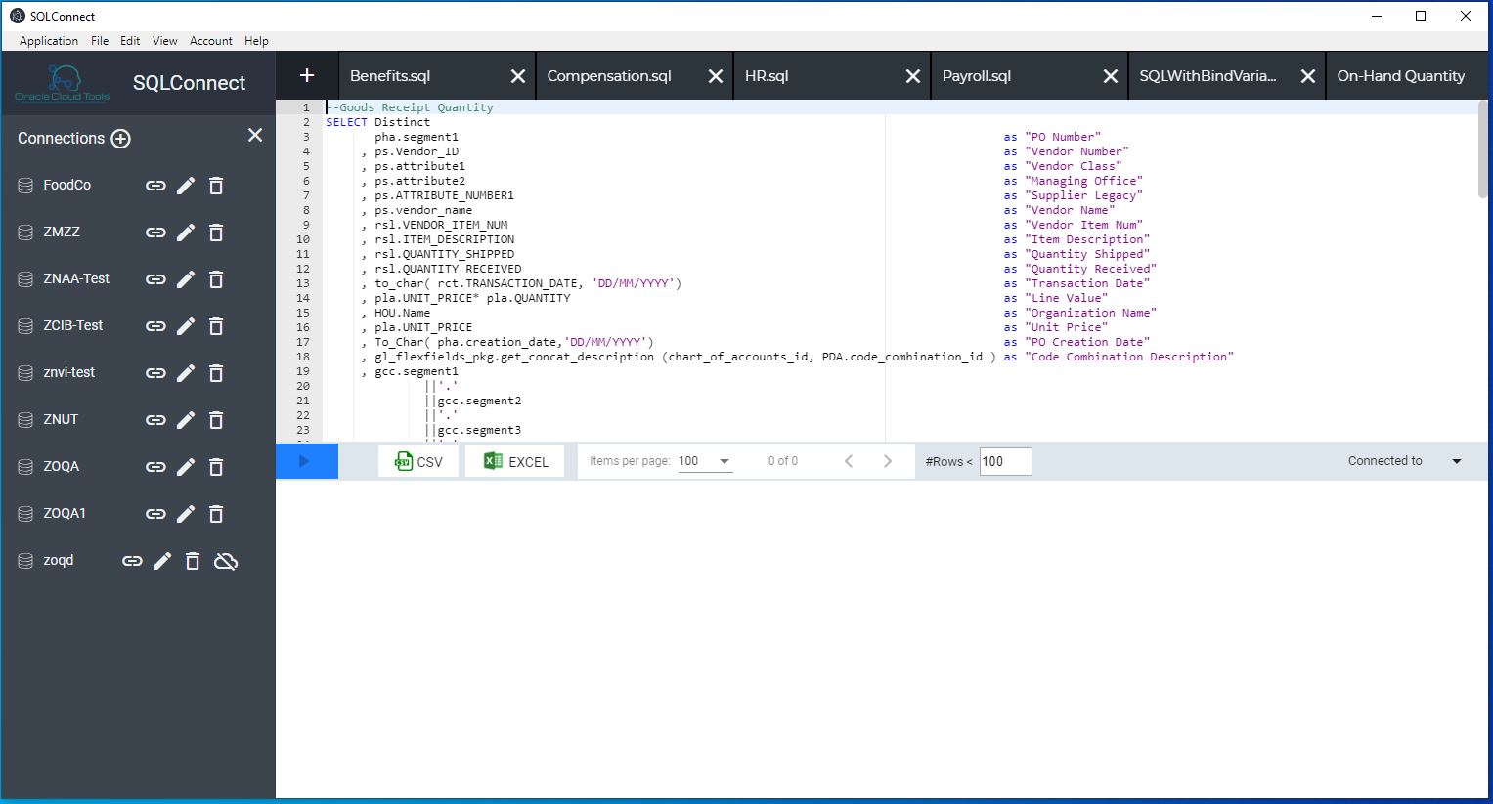Switch to the HR.sql tab
The width and height of the screenshot is (1493, 804).
click(x=767, y=76)
